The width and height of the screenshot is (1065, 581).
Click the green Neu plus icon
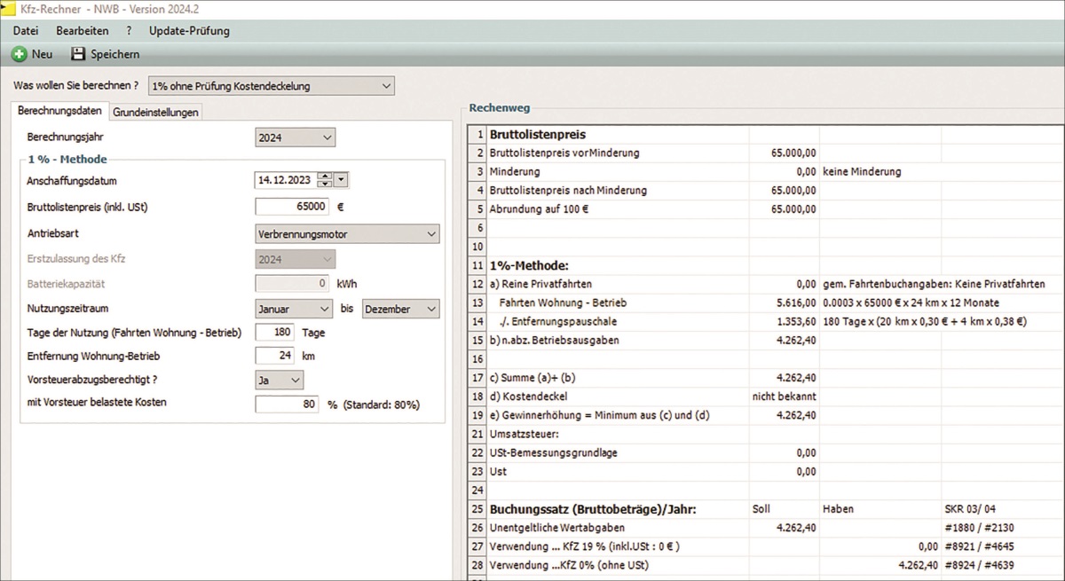(19, 54)
